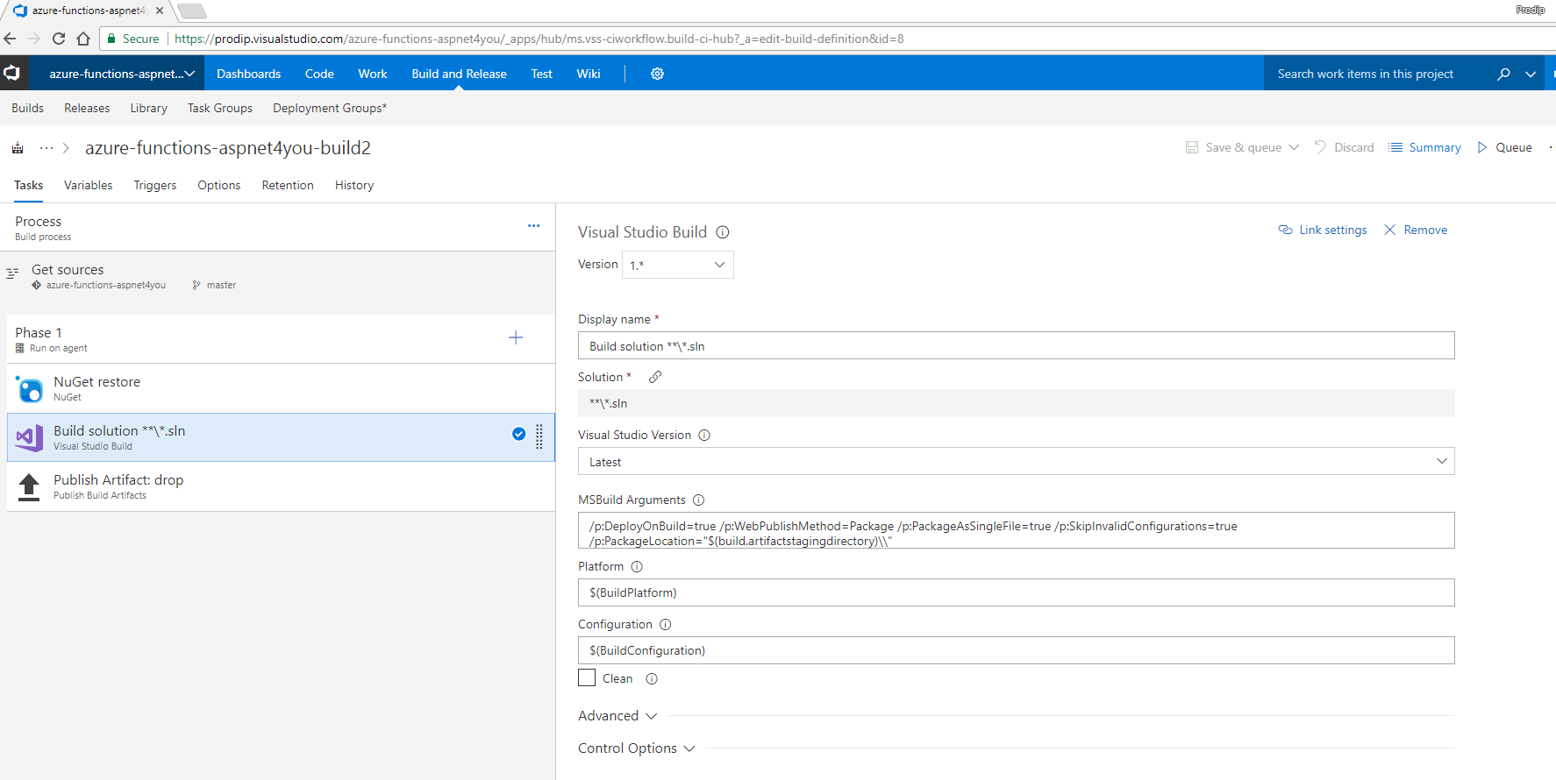Show info for Platform field
The image size is (1556, 780).
tap(638, 566)
